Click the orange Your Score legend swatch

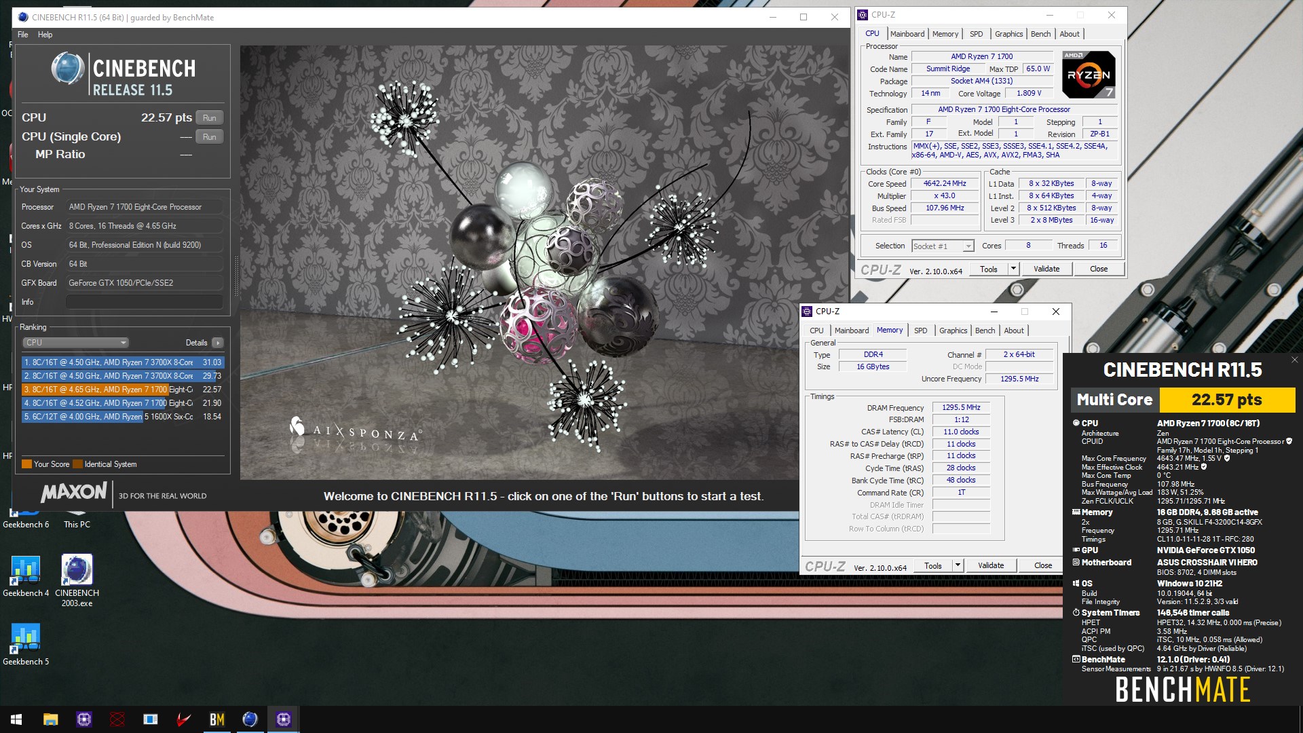click(26, 464)
